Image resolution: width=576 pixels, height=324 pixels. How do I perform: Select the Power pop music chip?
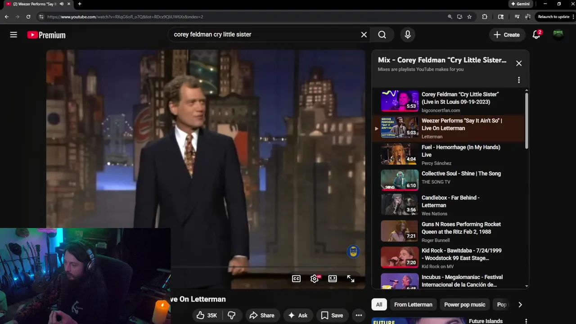[464, 305]
